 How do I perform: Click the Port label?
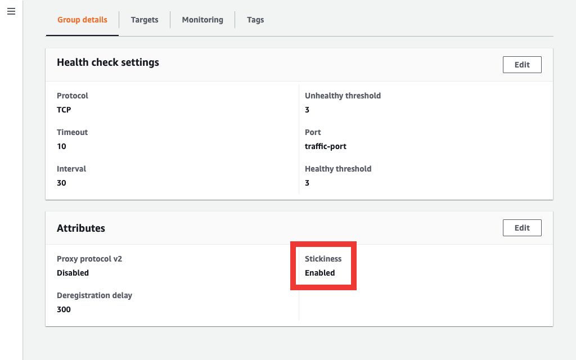(313, 132)
